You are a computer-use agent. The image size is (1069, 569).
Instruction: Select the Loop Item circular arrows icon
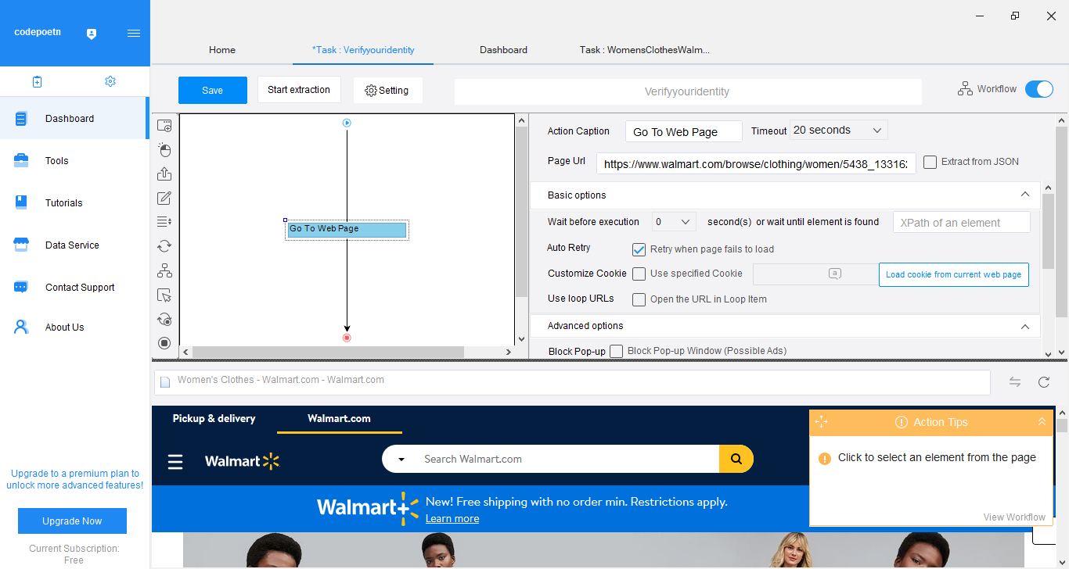point(164,246)
